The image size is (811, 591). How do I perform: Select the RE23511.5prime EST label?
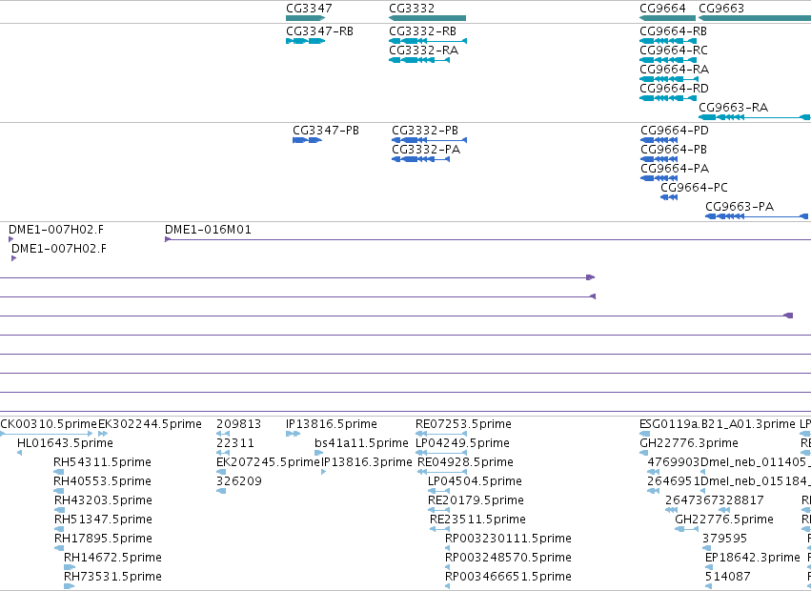(x=477, y=520)
